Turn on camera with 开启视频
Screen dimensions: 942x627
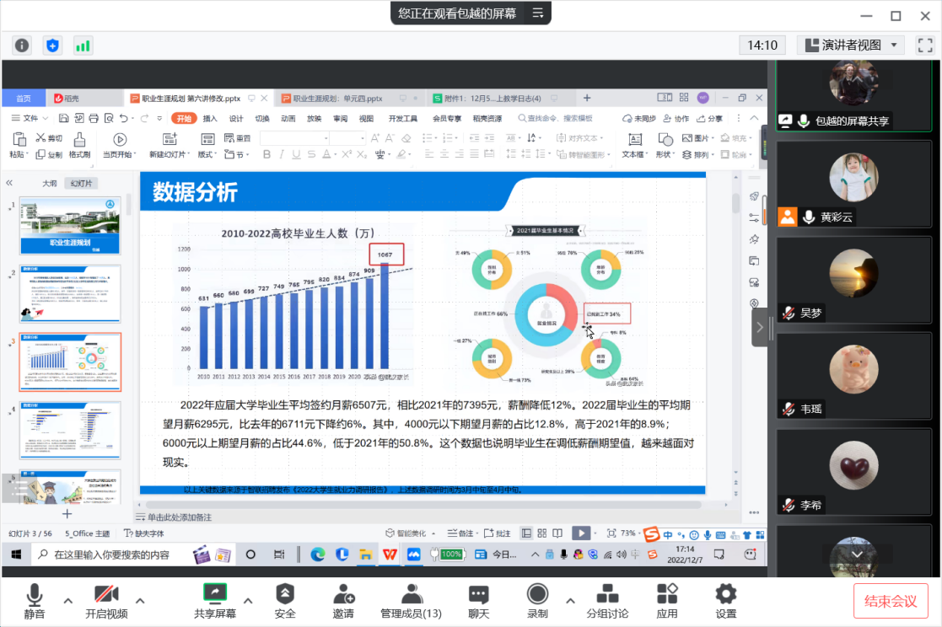point(106,600)
